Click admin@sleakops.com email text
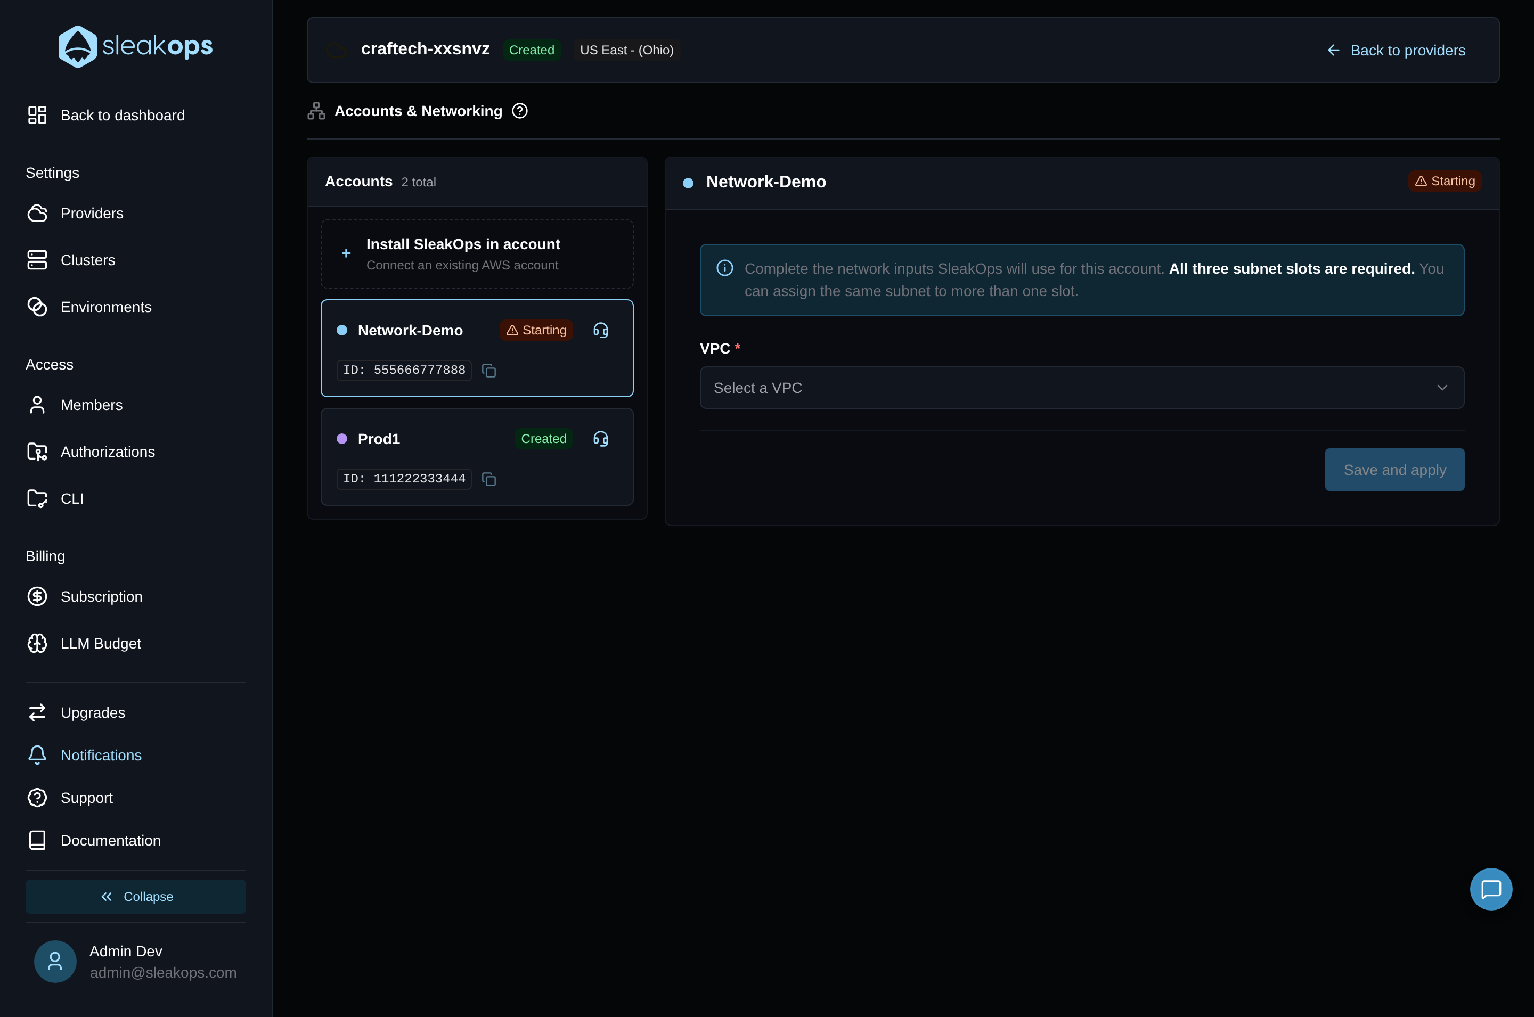 163,972
